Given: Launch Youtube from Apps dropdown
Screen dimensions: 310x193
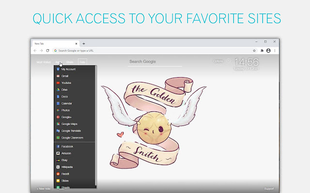Looking at the screenshot, I should [x=74, y=83].
